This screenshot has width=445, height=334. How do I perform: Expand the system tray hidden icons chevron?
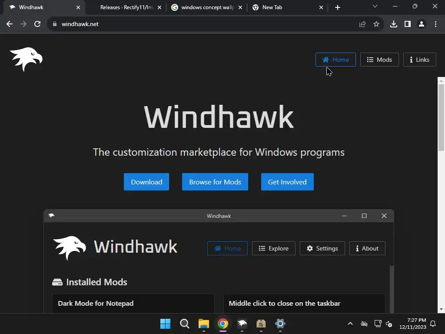(x=350, y=324)
